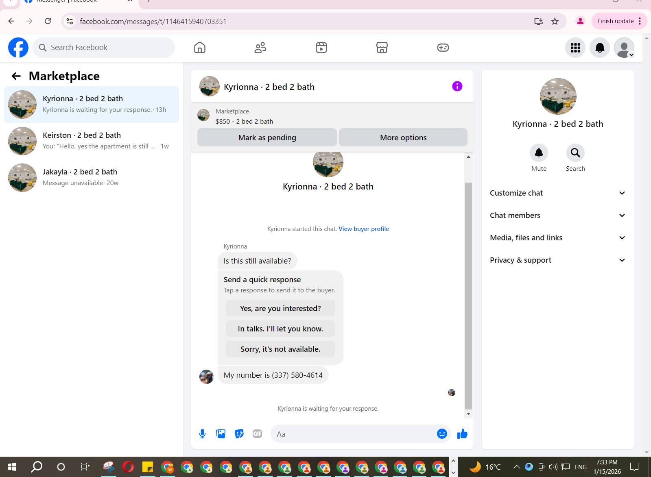Open Gaming controller icon in top navigation
This screenshot has width=651, height=477.
443,48
